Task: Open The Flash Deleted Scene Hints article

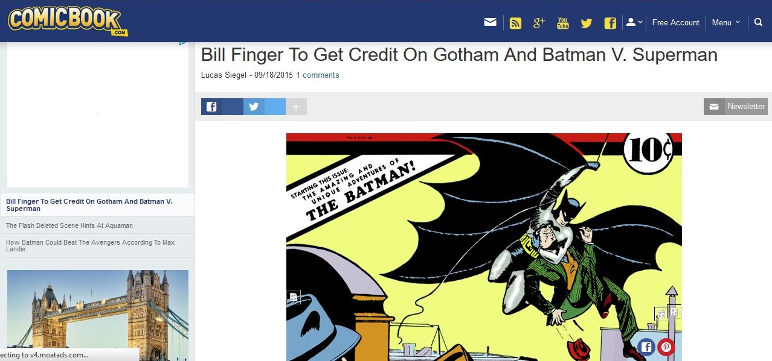Action: (69, 225)
